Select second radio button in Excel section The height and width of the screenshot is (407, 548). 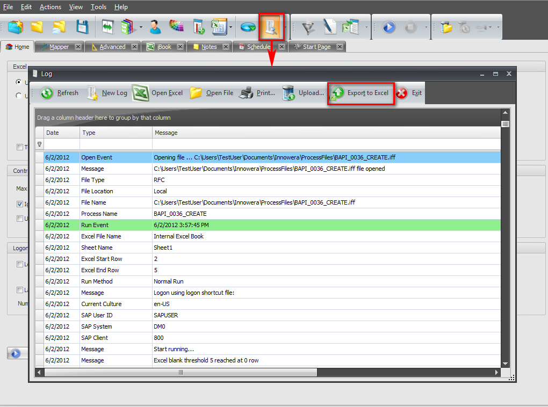pos(19,96)
